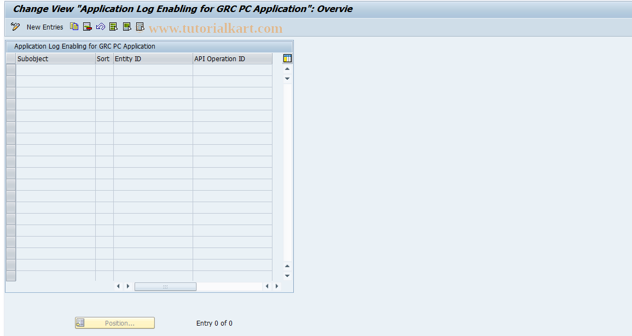
Task: Click the Select Block icon
Action: [127, 27]
